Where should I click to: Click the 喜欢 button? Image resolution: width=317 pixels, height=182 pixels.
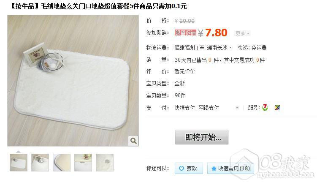pyautogui.click(x=189, y=168)
